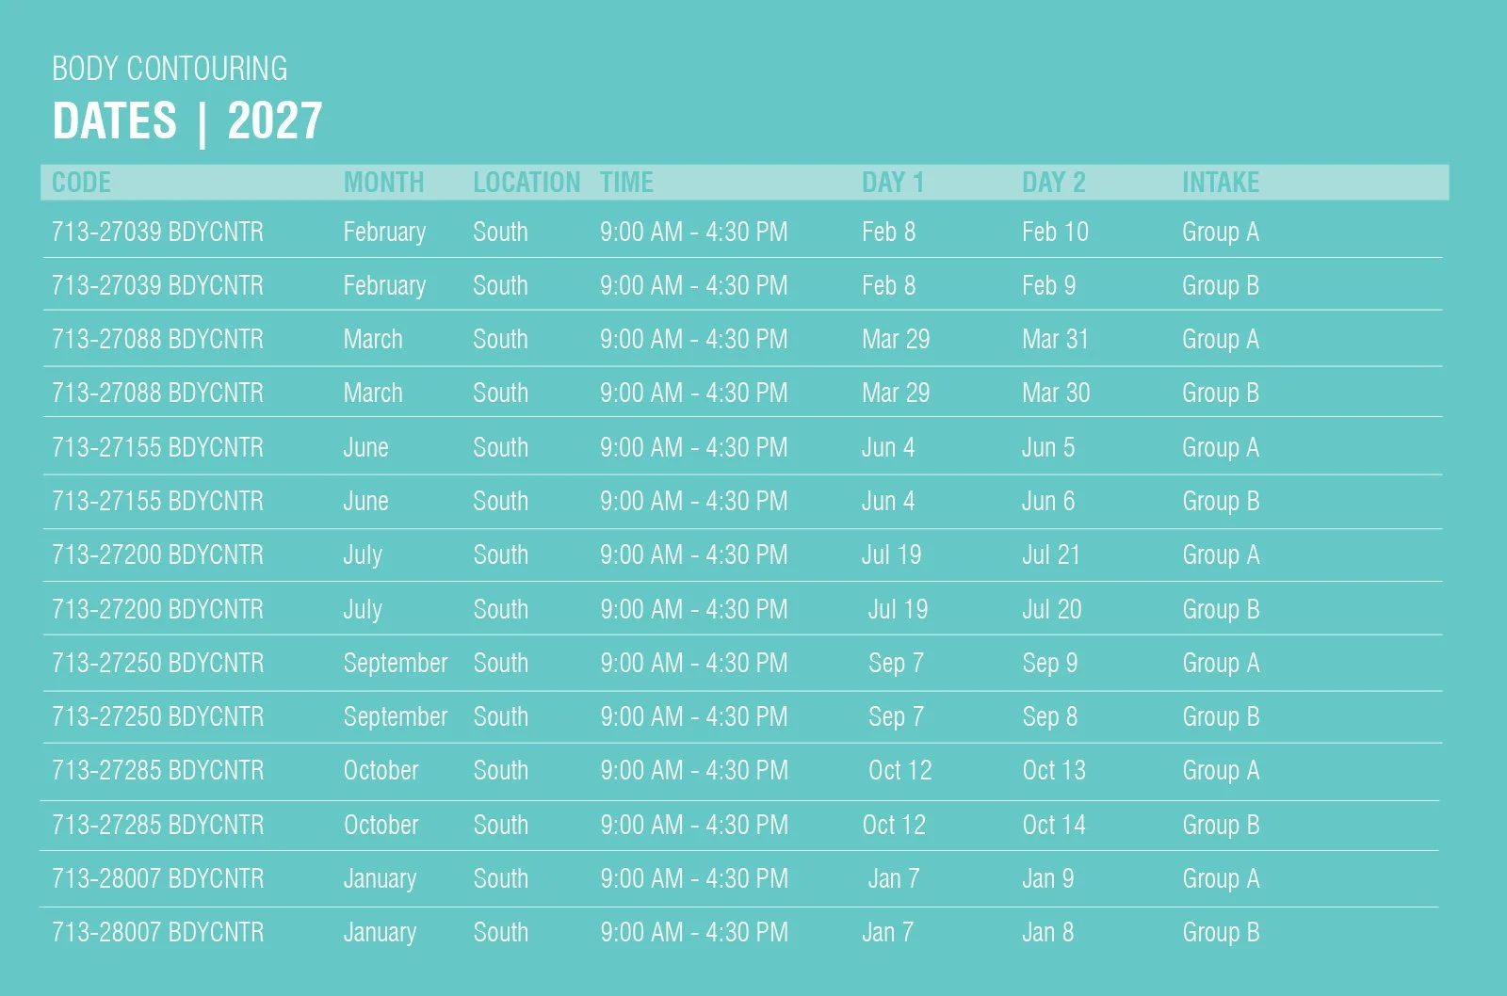
Task: Click the September month cell for Group A
Action: pos(396,664)
